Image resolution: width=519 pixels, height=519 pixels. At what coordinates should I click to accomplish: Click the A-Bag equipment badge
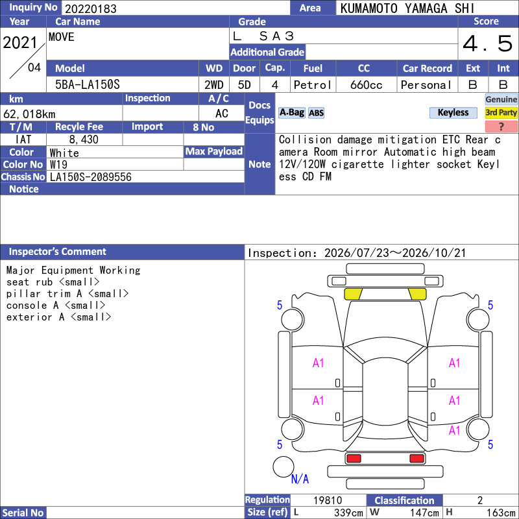pyautogui.click(x=291, y=113)
